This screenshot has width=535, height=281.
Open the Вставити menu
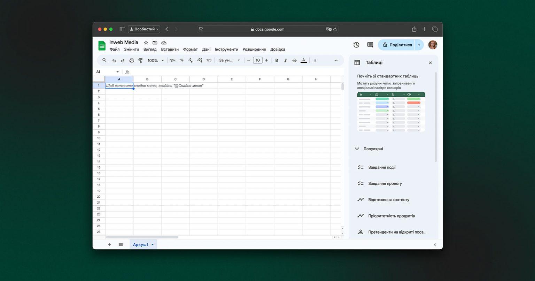coord(170,50)
